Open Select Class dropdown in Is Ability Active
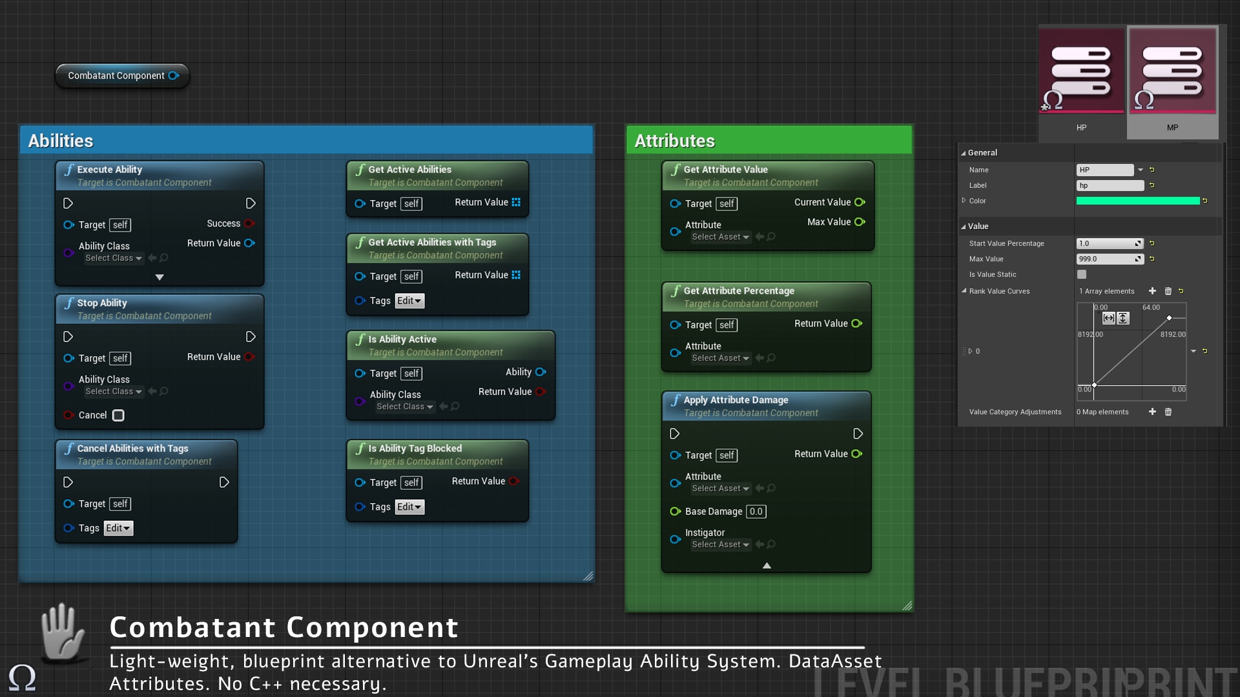 coord(405,407)
